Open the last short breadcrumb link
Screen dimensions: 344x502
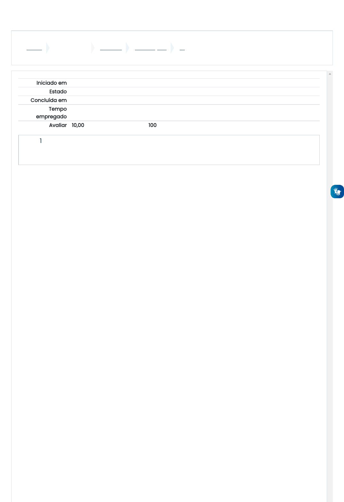click(x=182, y=48)
